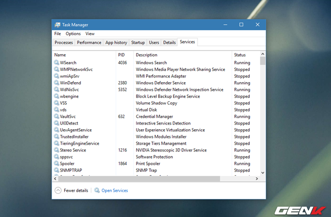Sort list by Description column header

click(x=183, y=55)
